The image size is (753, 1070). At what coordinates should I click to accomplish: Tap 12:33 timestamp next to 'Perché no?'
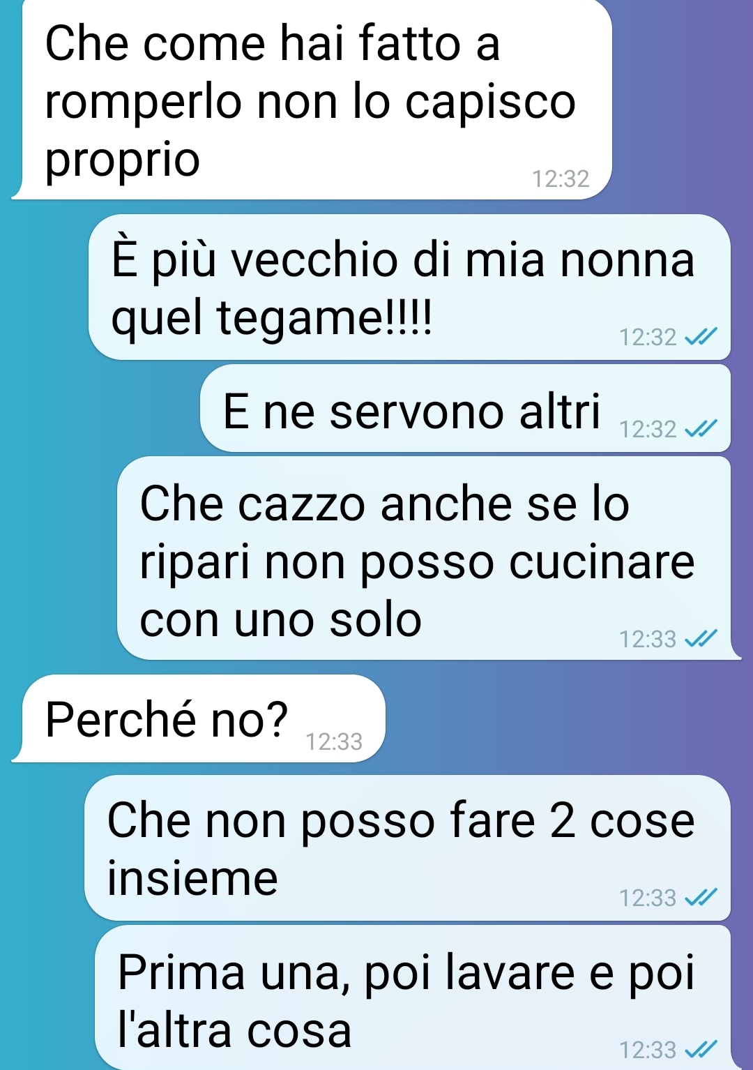click(334, 742)
